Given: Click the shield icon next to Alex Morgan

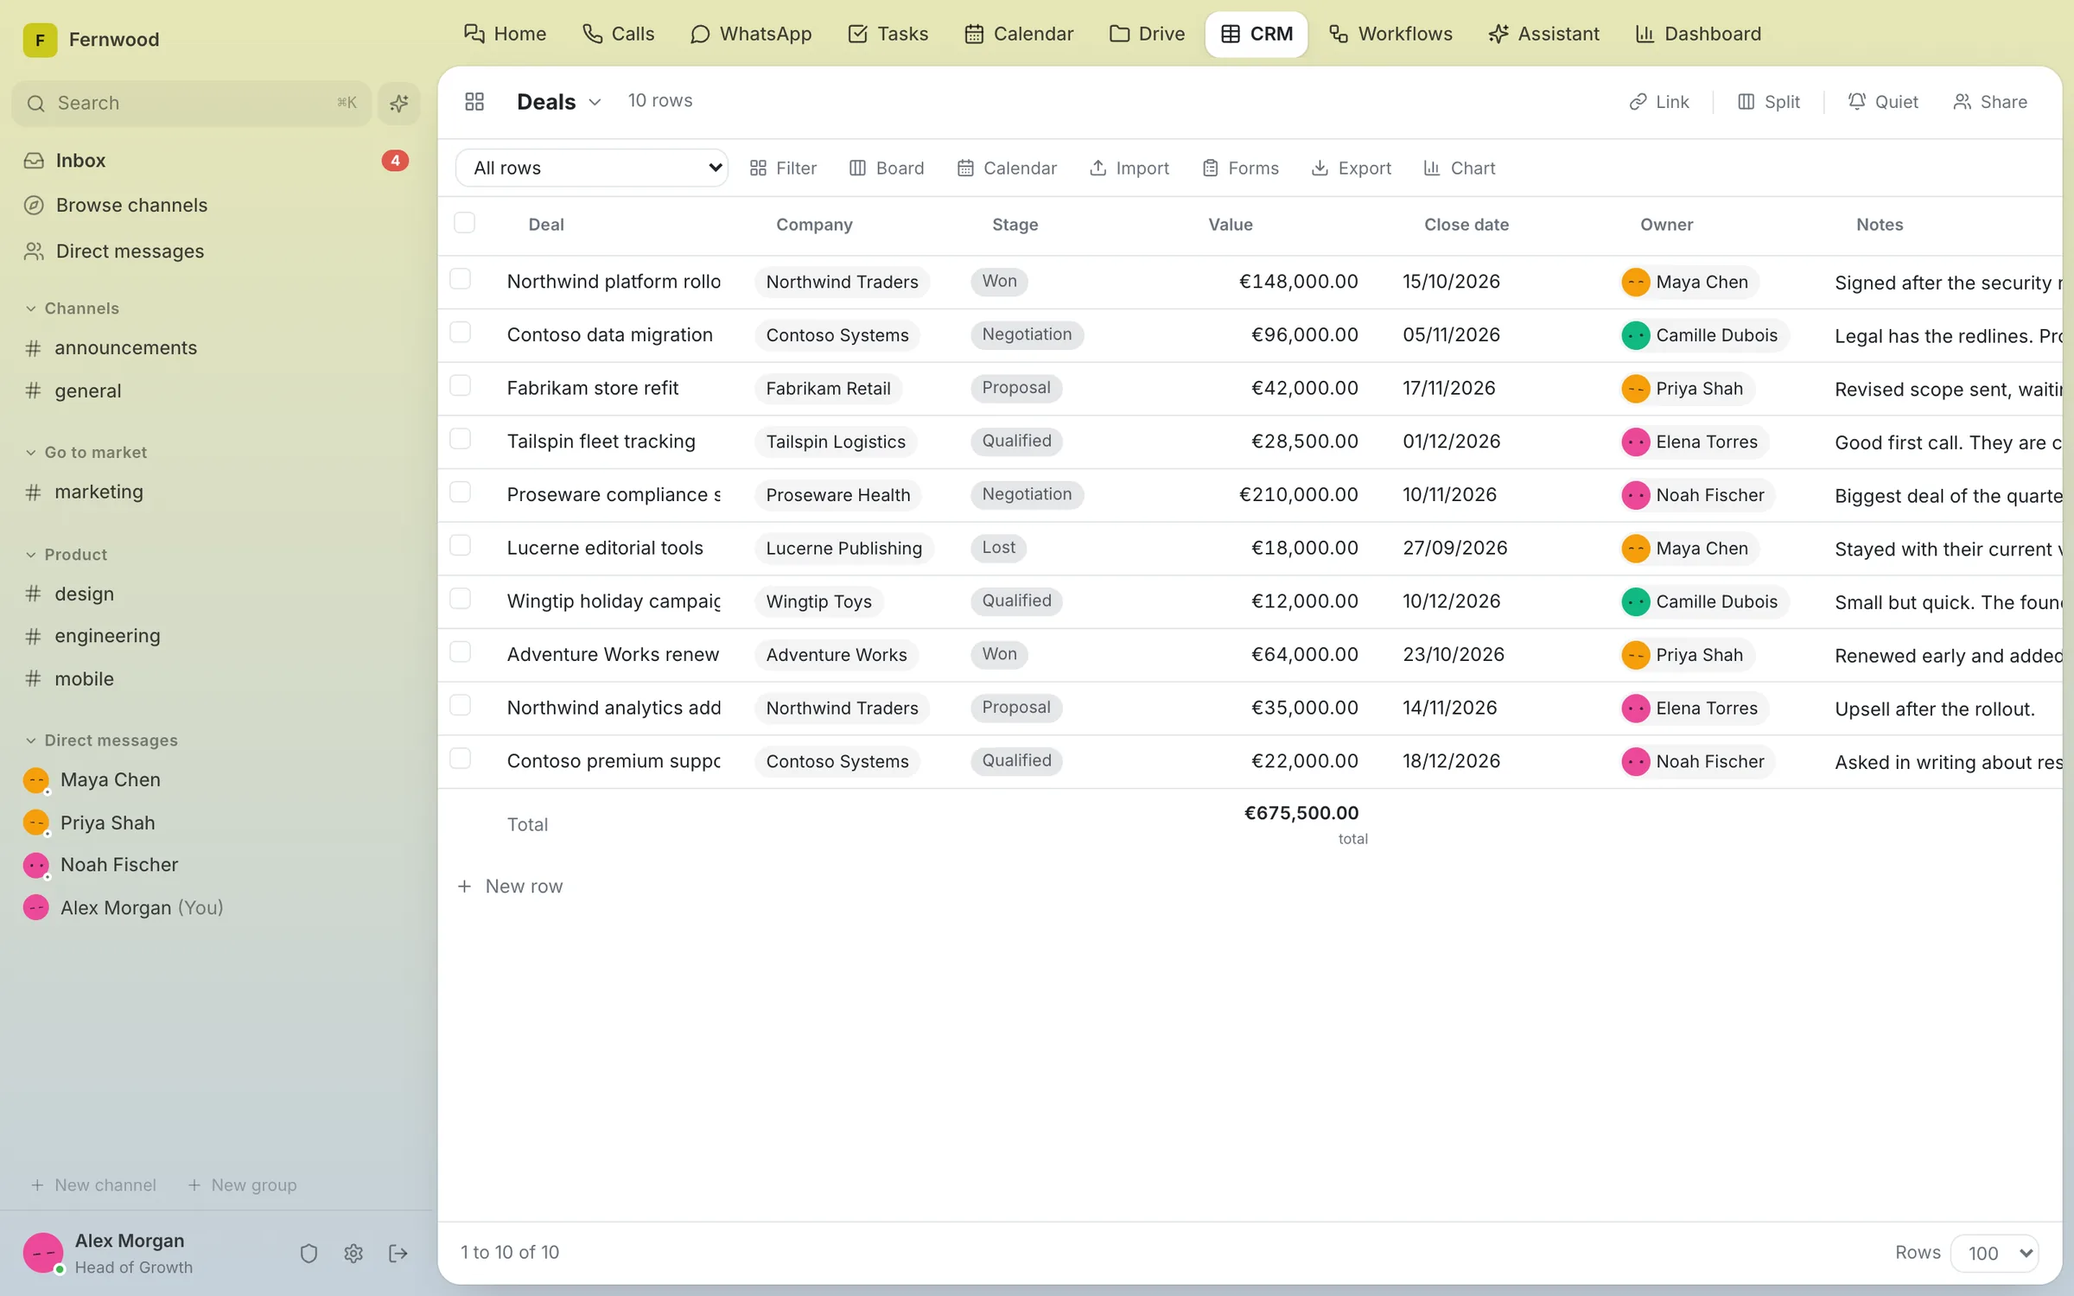Looking at the screenshot, I should [309, 1253].
